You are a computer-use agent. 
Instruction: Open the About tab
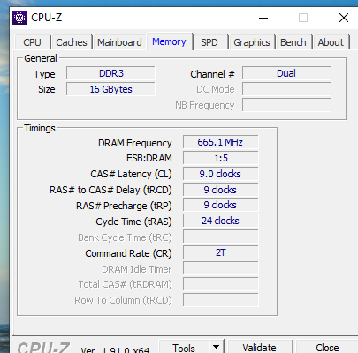click(x=331, y=42)
